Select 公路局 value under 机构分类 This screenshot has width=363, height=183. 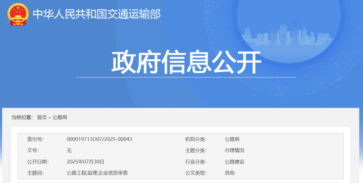[x=232, y=139]
